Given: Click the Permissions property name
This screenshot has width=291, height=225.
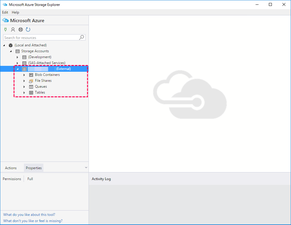Looking at the screenshot, I should tap(12, 179).
